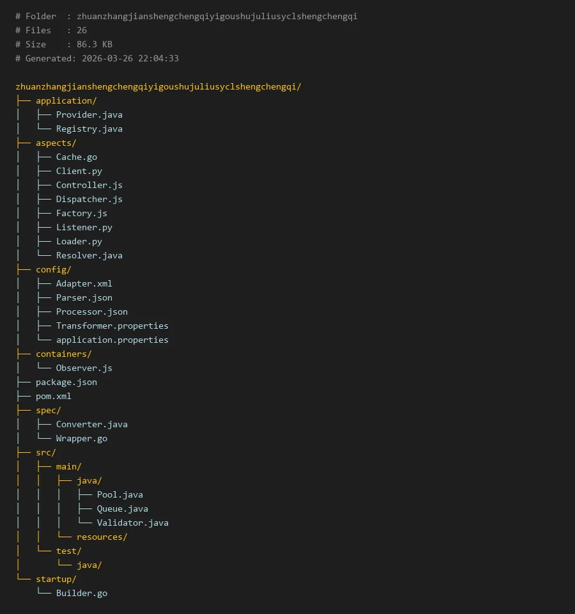
Task: Open Cache.go in the aspects folder
Action: (76, 157)
